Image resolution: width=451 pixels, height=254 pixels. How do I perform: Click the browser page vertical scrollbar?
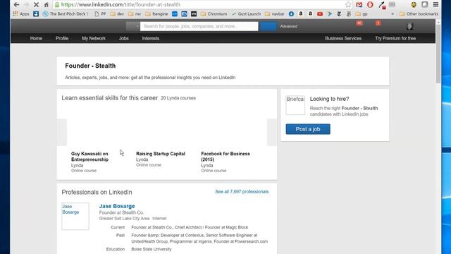coord(438,54)
